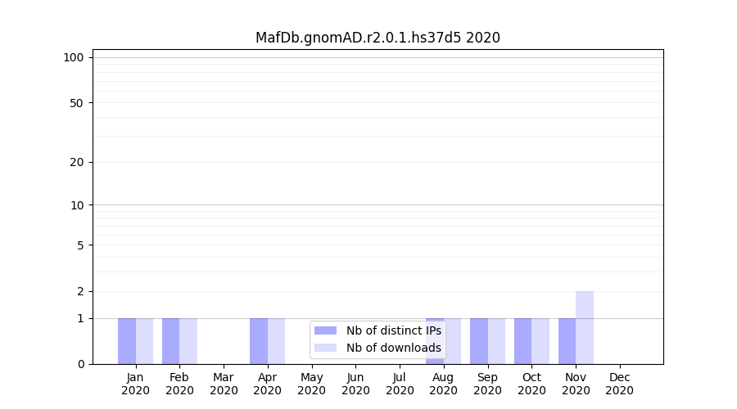Select the 'Nb of downloads' legend label
The image size is (737, 409).
pyautogui.click(x=393, y=348)
